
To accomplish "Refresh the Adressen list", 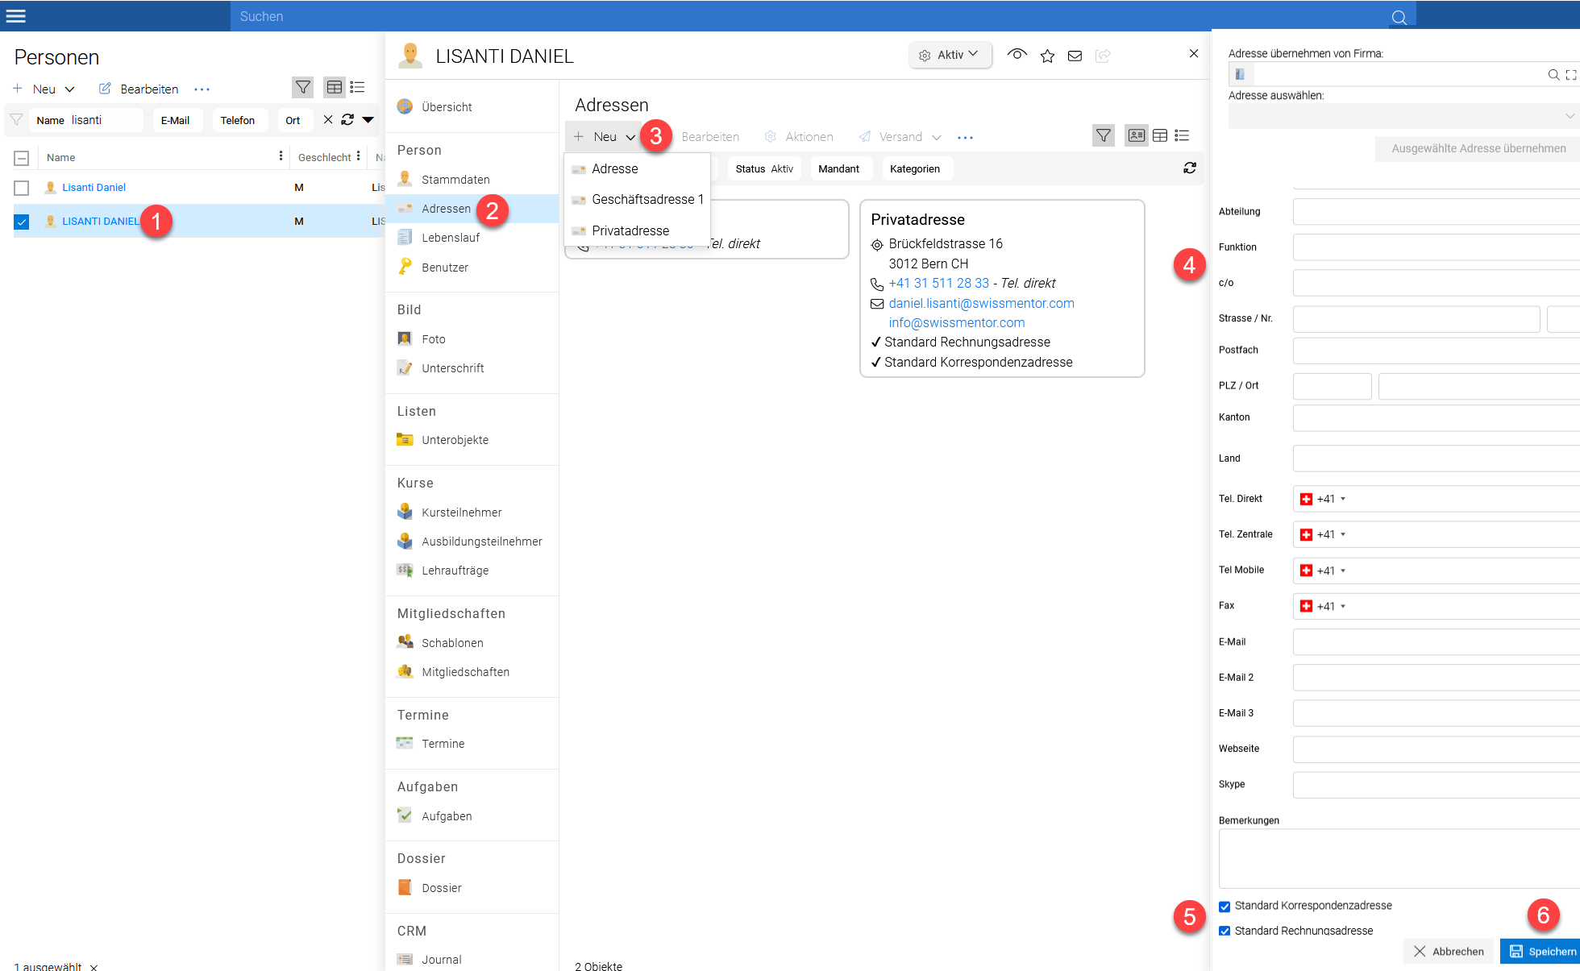I will (x=1190, y=168).
